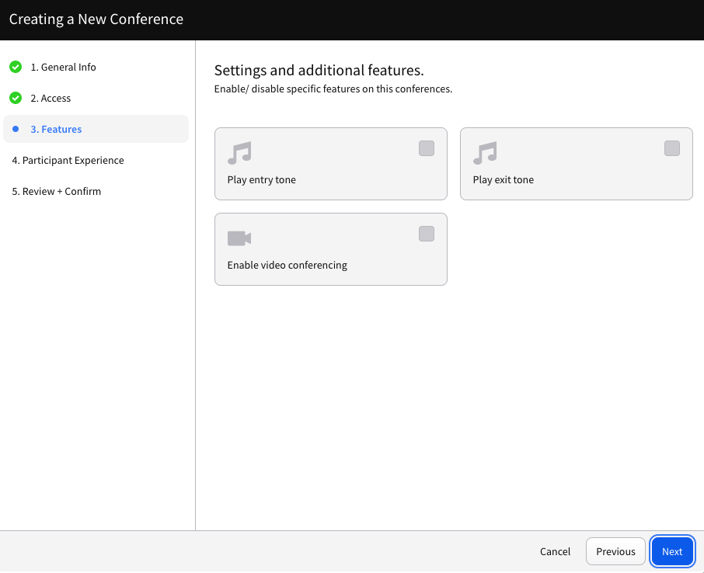704x573 pixels.
Task: Check the Enable video conferencing checkbox
Action: pyautogui.click(x=427, y=234)
